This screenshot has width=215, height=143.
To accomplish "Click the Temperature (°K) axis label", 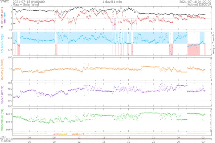I will [2, 118].
